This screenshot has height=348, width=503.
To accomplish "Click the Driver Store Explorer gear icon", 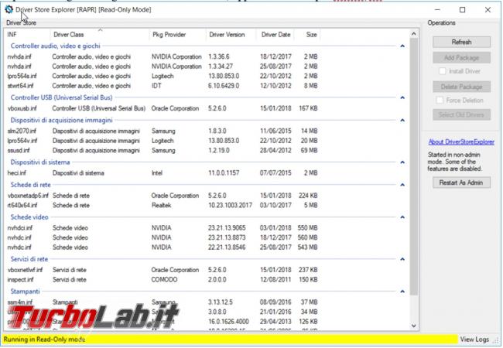I will [9, 9].
